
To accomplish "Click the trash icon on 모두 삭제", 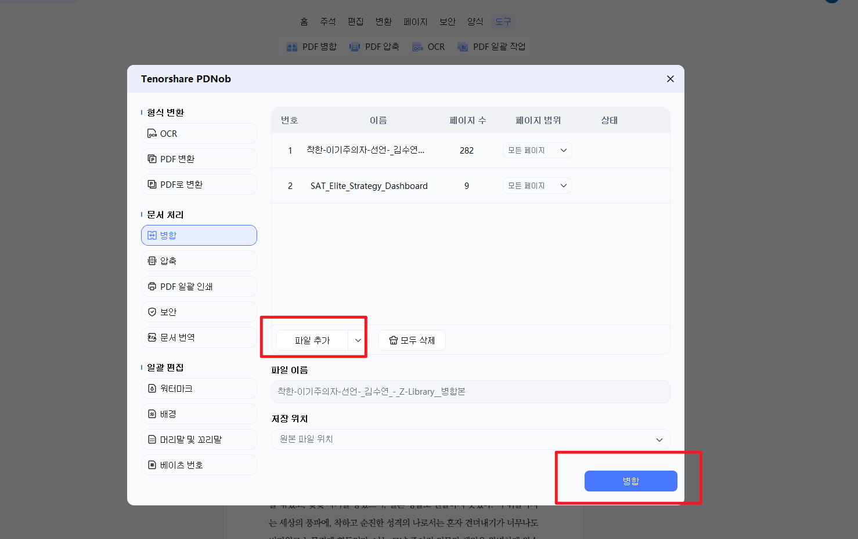I will 394,340.
